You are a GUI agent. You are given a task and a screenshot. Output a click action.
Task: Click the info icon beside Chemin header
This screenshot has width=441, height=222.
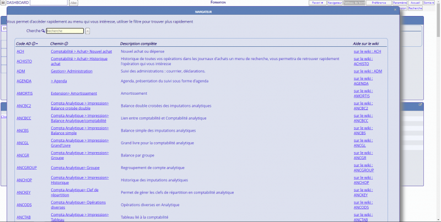(x=66, y=44)
